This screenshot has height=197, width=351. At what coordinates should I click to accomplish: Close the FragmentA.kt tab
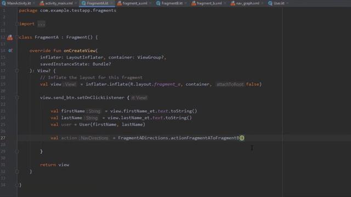pyautogui.click(x=112, y=3)
